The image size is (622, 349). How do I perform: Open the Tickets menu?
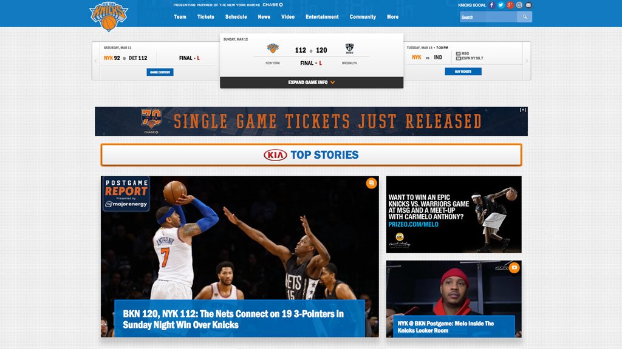(x=206, y=17)
